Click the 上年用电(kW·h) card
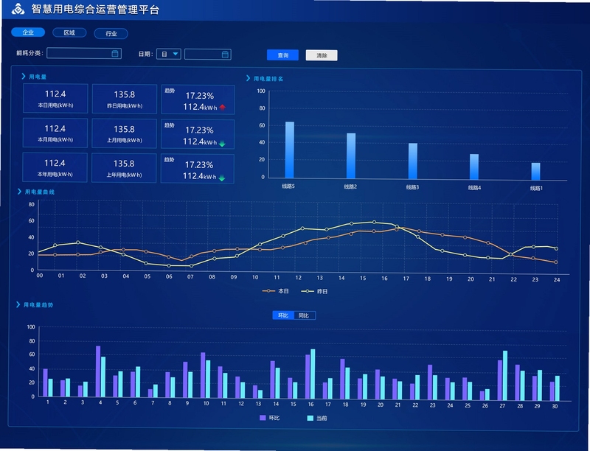The image size is (590, 451). coord(124,168)
